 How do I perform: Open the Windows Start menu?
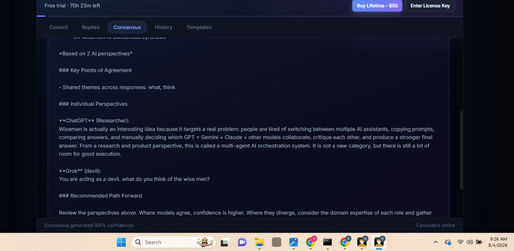121,242
